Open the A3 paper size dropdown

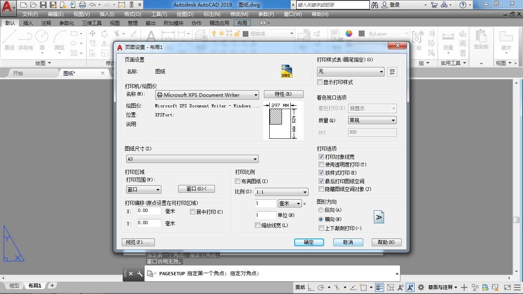[x=192, y=159]
